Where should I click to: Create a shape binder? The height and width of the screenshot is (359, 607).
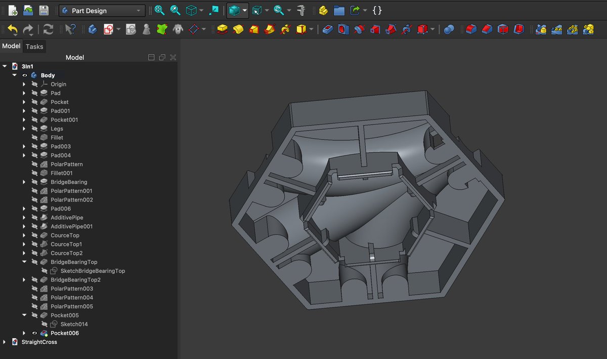[x=162, y=30]
